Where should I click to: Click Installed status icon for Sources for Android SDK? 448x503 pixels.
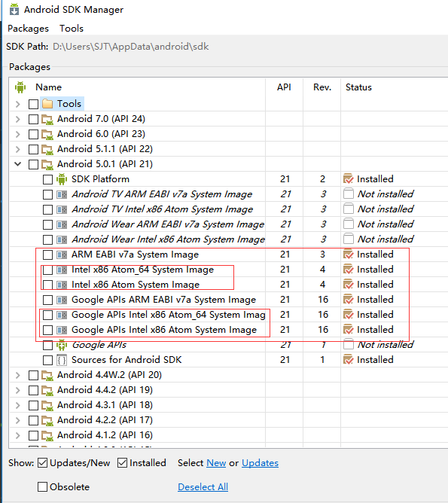pyautogui.click(x=349, y=360)
